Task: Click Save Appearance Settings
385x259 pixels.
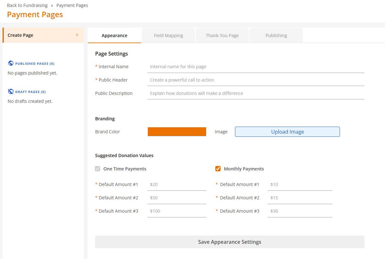Action: coord(230,242)
